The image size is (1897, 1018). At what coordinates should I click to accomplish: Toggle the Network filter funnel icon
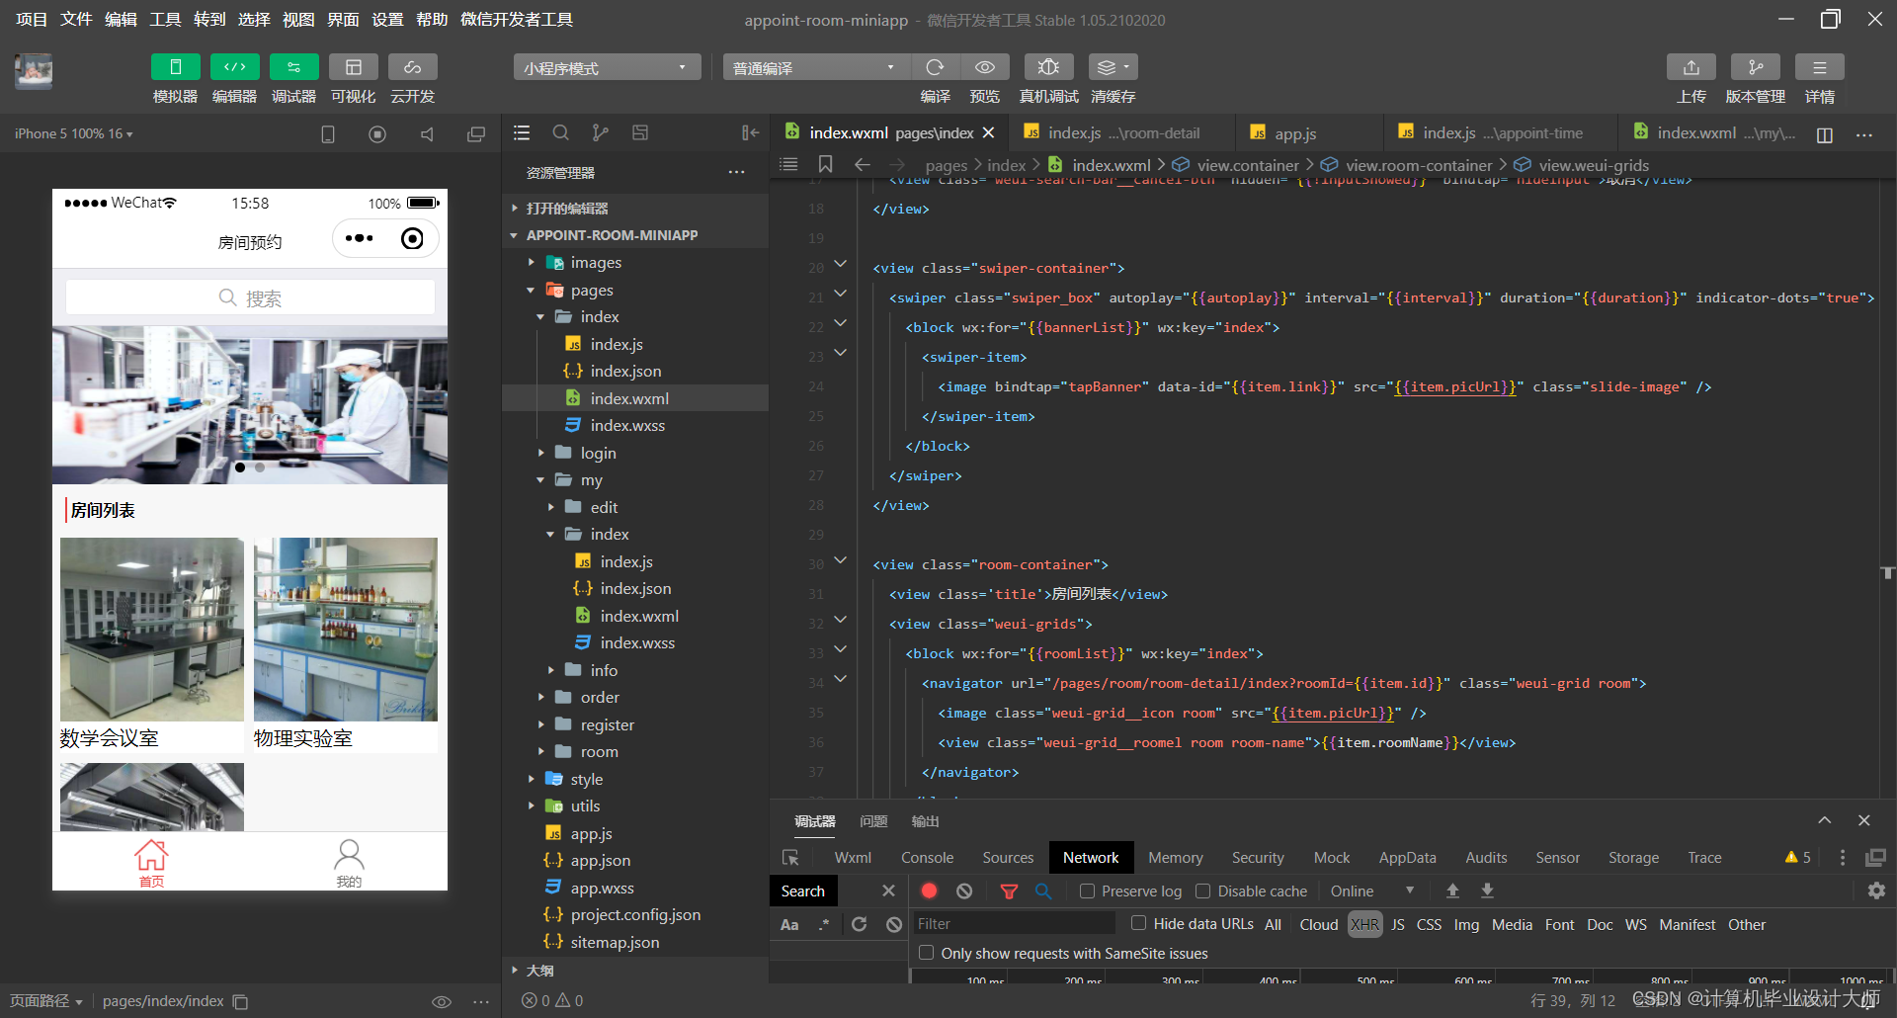tap(1009, 891)
